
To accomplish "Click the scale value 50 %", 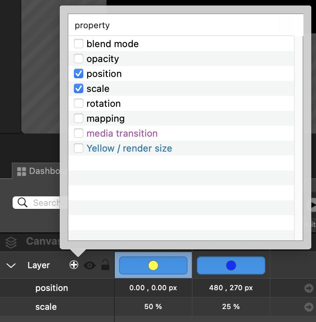I will pyautogui.click(x=153, y=307).
